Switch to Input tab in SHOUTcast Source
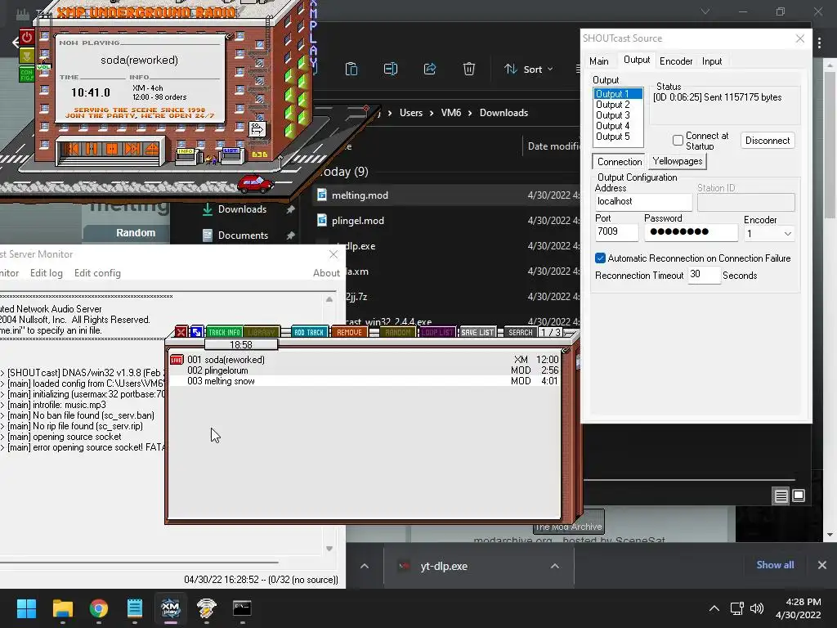This screenshot has height=628, width=837. [x=712, y=61]
